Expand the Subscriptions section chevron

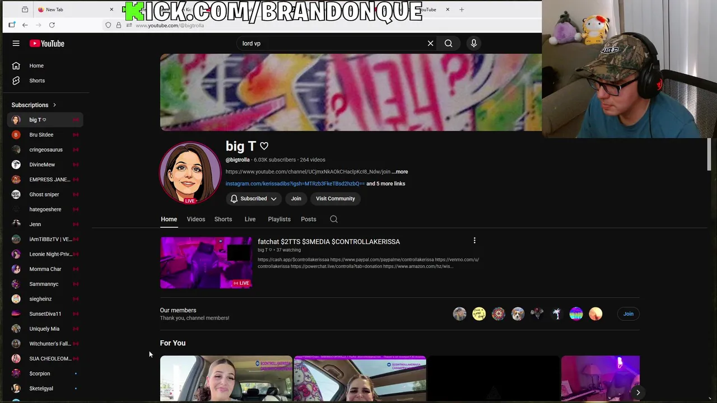(54, 105)
